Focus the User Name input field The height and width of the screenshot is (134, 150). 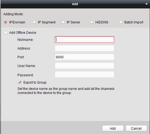pyautogui.click(x=85, y=66)
